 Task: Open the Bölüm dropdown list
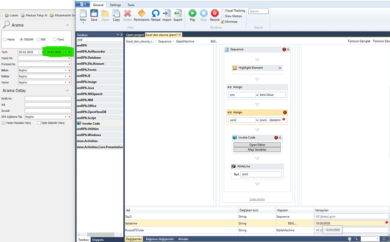pos(66,70)
